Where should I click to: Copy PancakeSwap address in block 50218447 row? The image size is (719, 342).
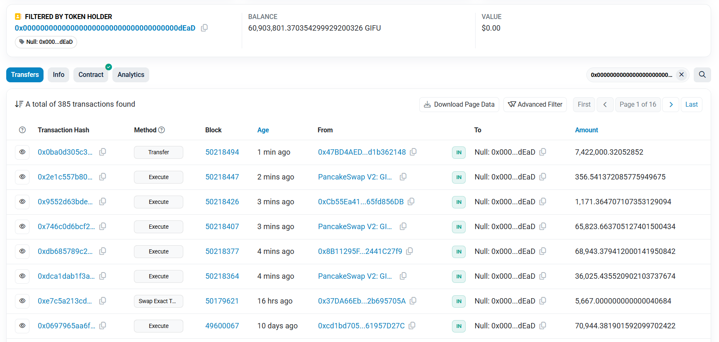[403, 177]
